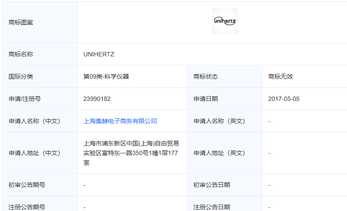Click the 申请人地址（英文） label
This screenshot has width=347, height=211.
point(219,153)
